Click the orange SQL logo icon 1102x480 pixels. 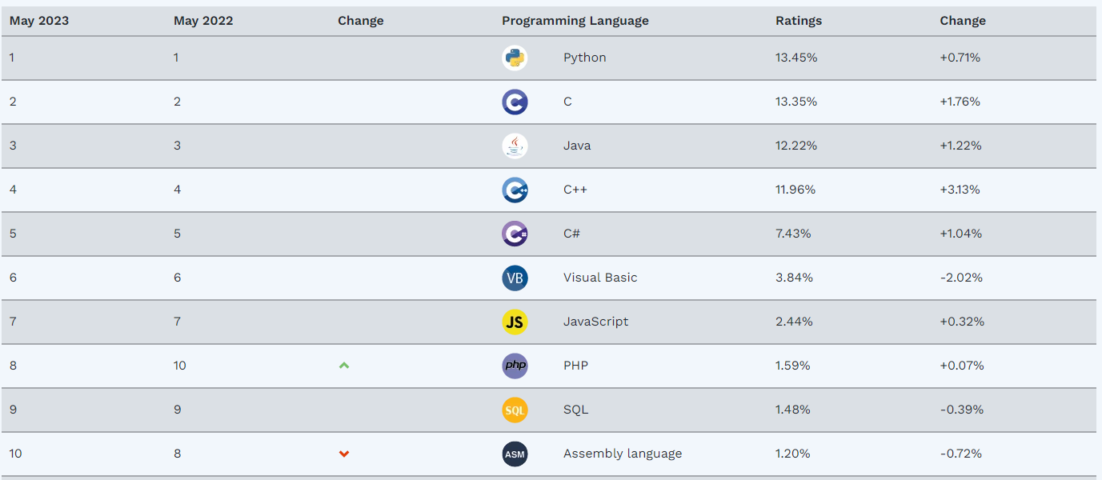pos(515,410)
